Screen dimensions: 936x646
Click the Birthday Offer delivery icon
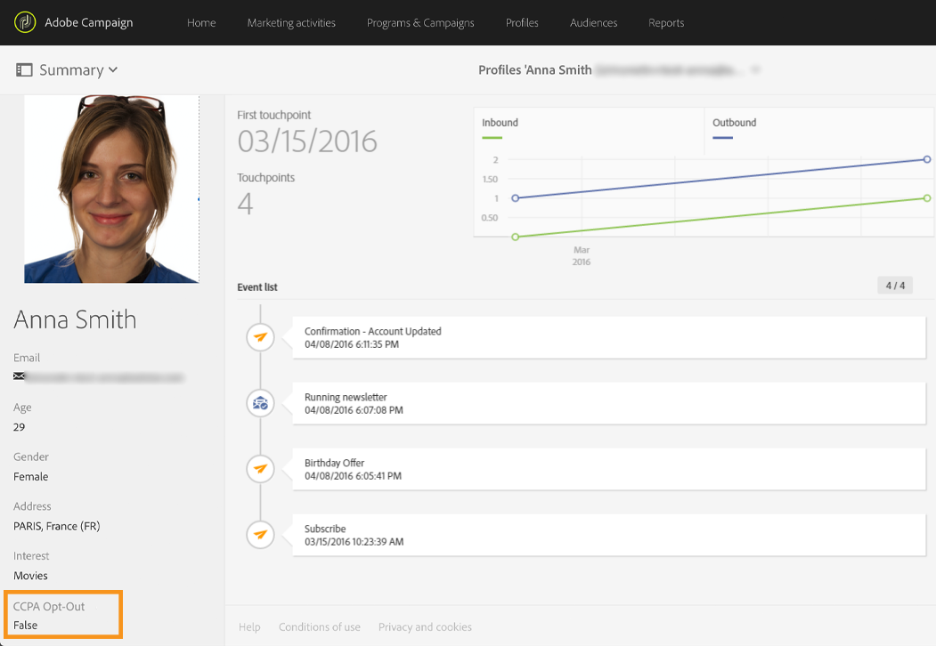(260, 469)
